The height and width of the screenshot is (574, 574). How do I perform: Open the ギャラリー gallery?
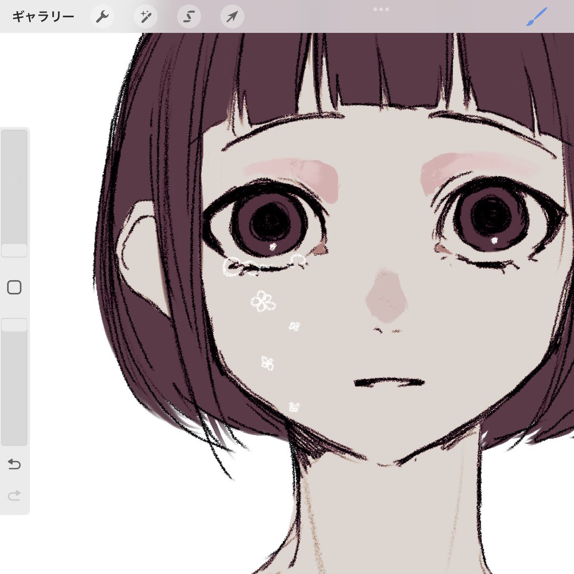(x=43, y=17)
